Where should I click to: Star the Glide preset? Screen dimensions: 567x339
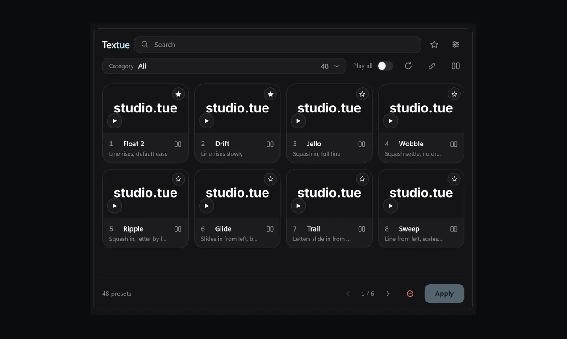pyautogui.click(x=270, y=179)
